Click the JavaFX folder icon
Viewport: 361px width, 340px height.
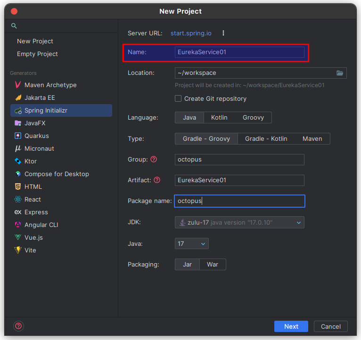(x=18, y=123)
